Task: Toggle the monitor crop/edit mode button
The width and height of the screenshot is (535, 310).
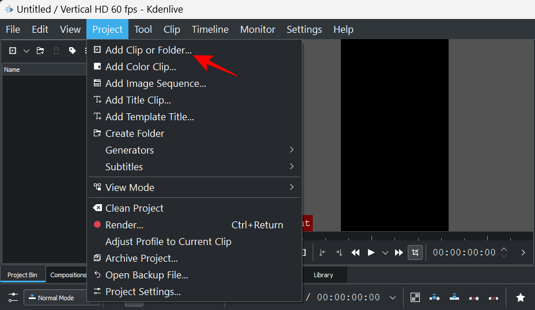Action: pyautogui.click(x=415, y=252)
